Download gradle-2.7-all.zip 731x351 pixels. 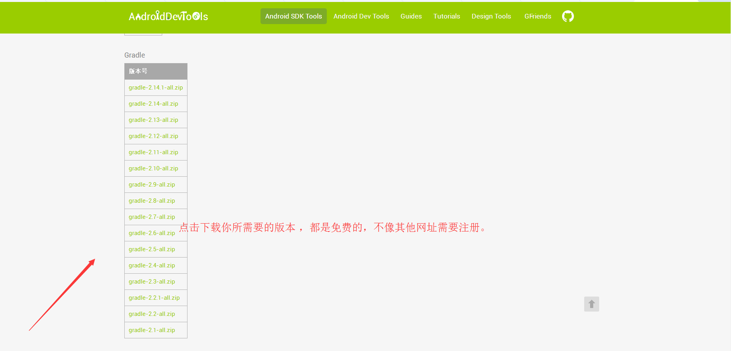coord(152,217)
